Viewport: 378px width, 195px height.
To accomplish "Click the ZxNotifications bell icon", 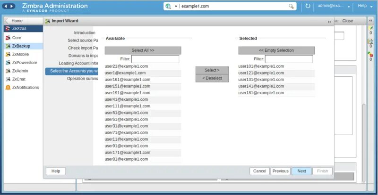I will pyautogui.click(x=8, y=88).
